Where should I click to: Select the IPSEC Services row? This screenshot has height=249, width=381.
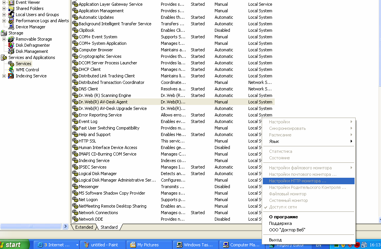tap(167, 167)
